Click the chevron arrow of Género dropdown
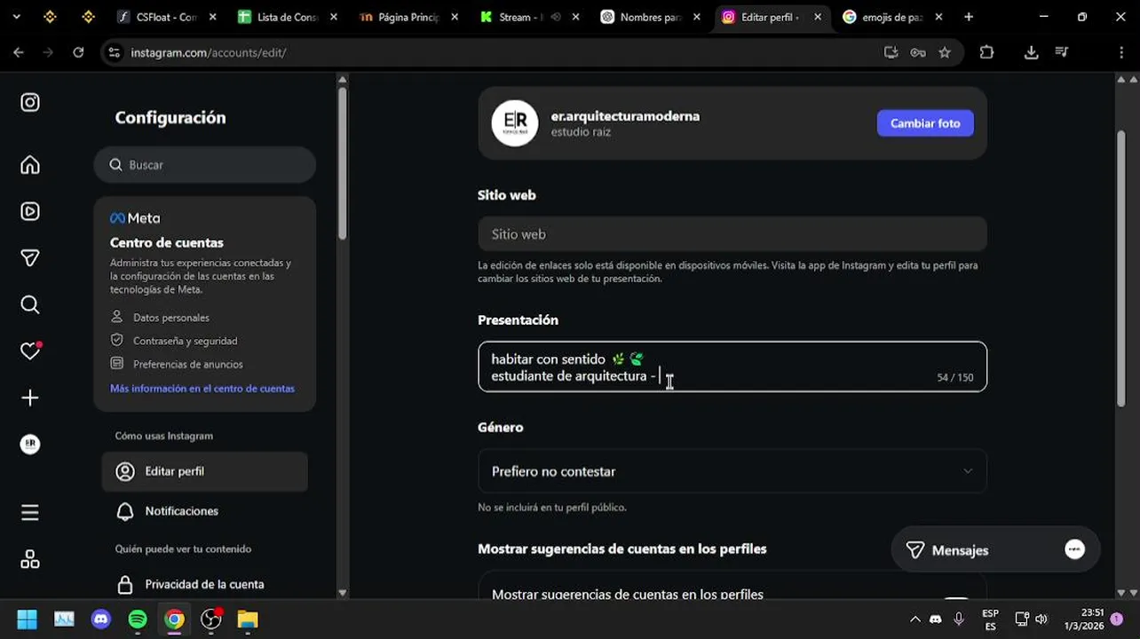 968,471
